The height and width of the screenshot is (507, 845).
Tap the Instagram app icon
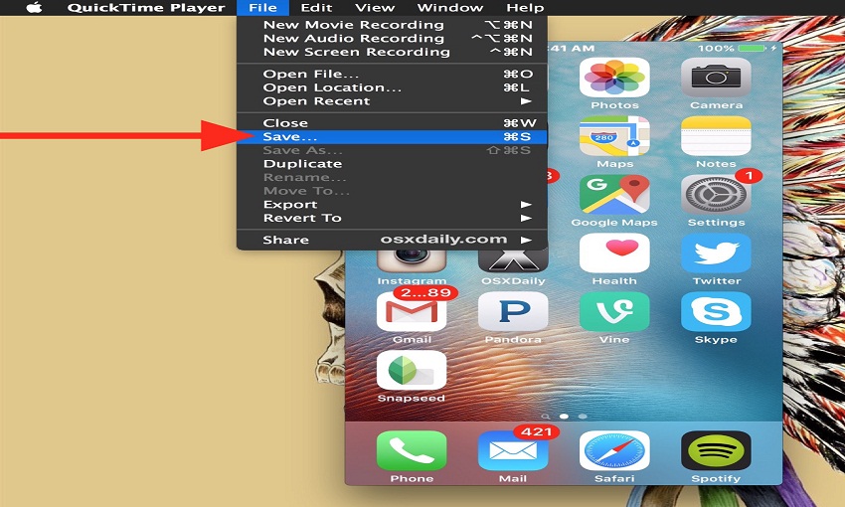click(x=412, y=261)
